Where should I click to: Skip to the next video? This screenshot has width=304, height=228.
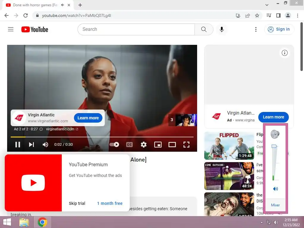click(31, 145)
